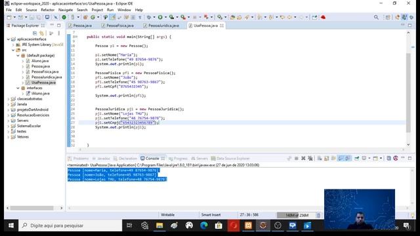Image resolution: width=420 pixels, height=236 pixels.
Task: Collapse All in Package Explorer toolbar
Action: coord(35,33)
